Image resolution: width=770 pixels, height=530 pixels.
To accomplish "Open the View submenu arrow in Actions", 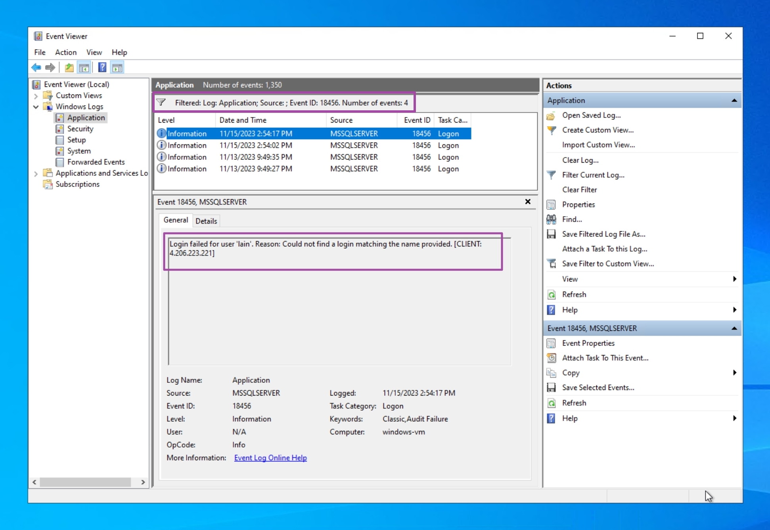I will tap(735, 279).
